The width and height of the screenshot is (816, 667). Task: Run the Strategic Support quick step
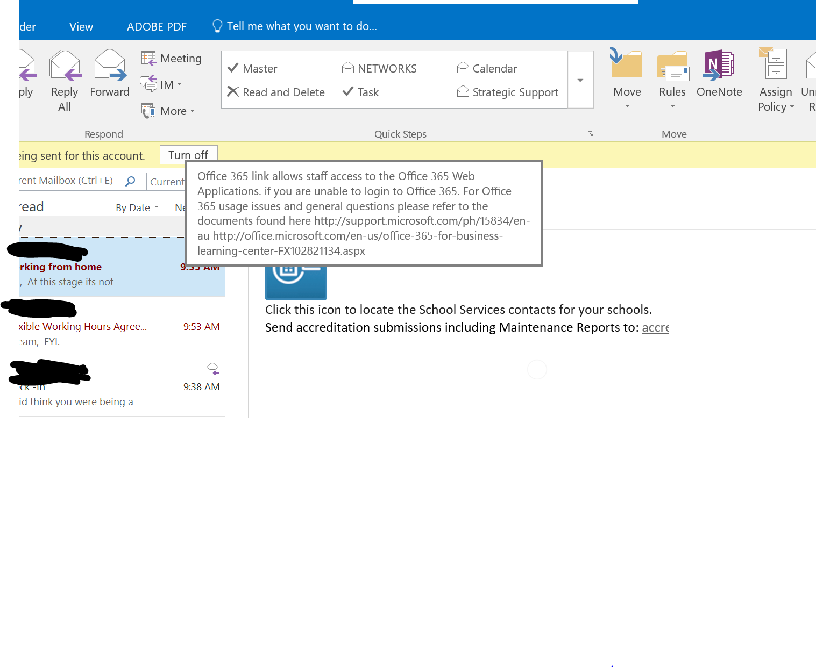508,92
